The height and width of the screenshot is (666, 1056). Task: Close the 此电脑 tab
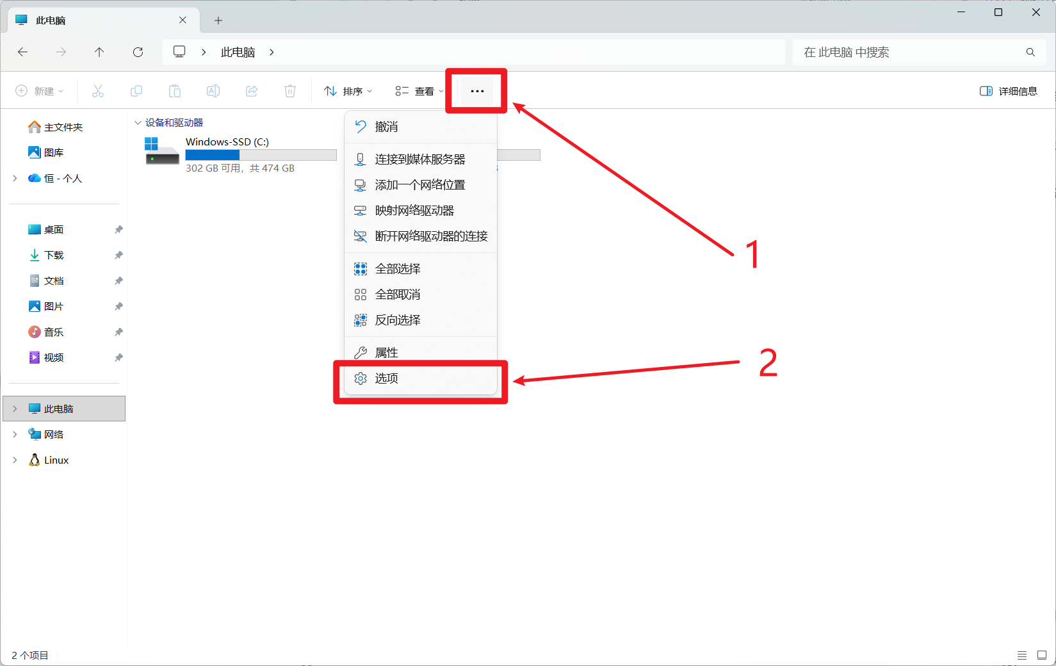(x=183, y=20)
